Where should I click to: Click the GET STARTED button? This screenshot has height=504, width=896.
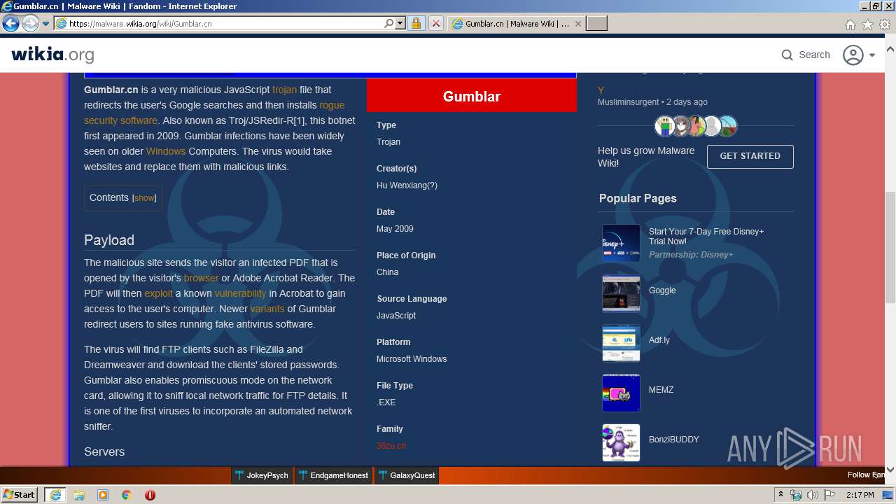point(750,156)
